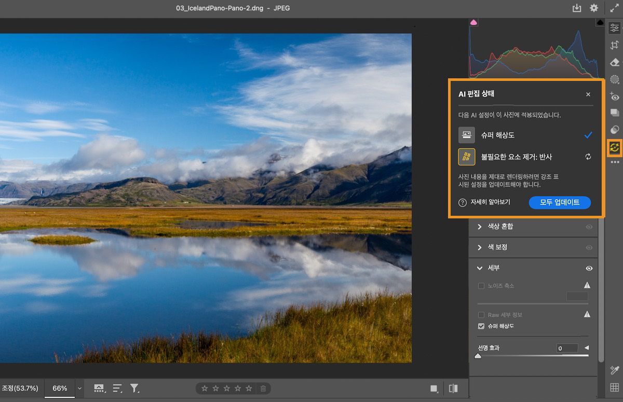Click the 불필요한 요소 제거: 반사 text
Screen dimensions: 623x402
tap(516, 157)
